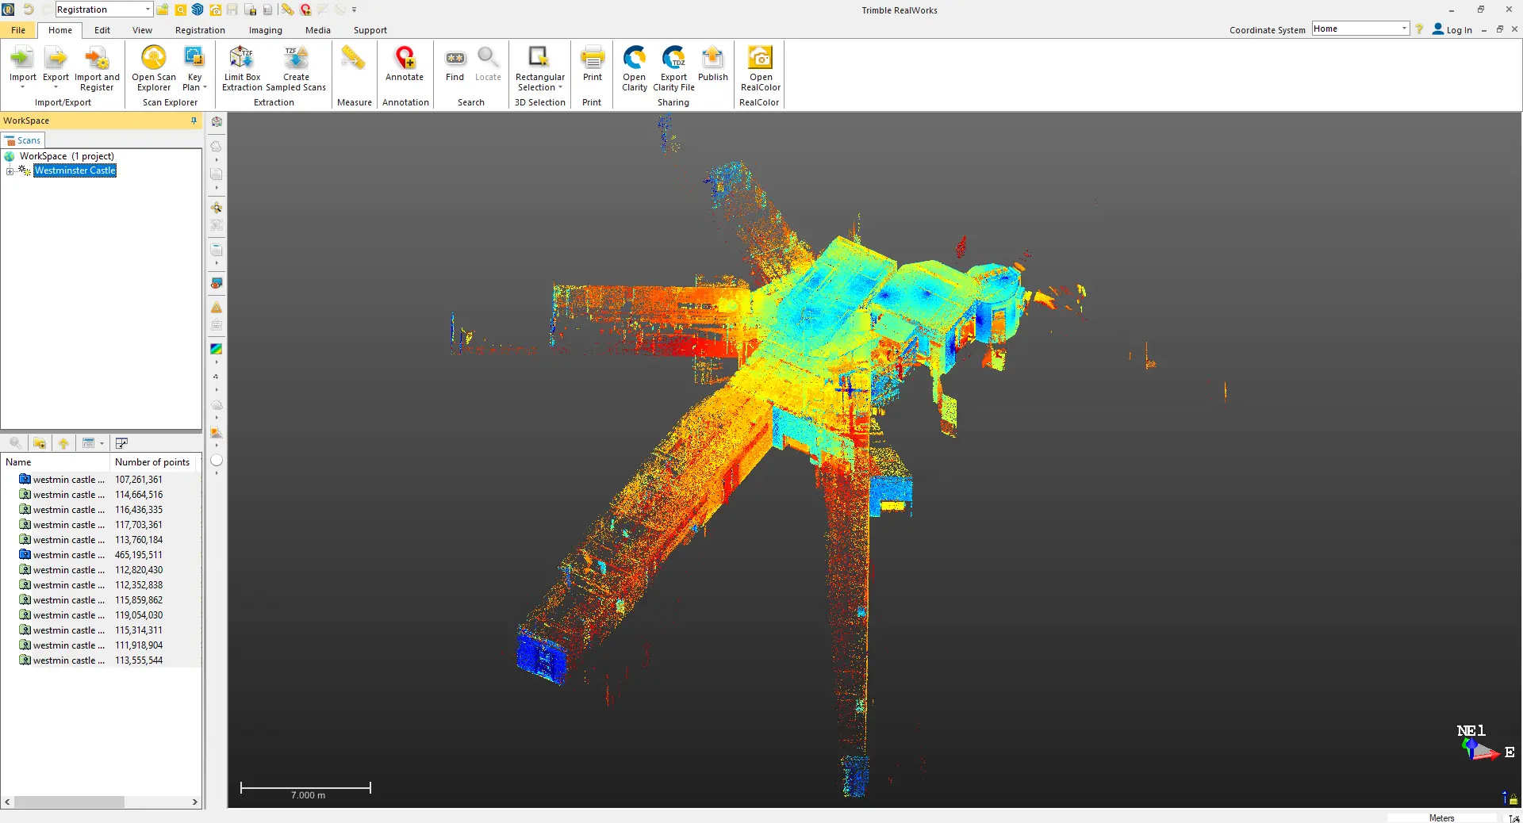Image resolution: width=1523 pixels, height=823 pixels.
Task: Undo the last action
Action: [30, 10]
